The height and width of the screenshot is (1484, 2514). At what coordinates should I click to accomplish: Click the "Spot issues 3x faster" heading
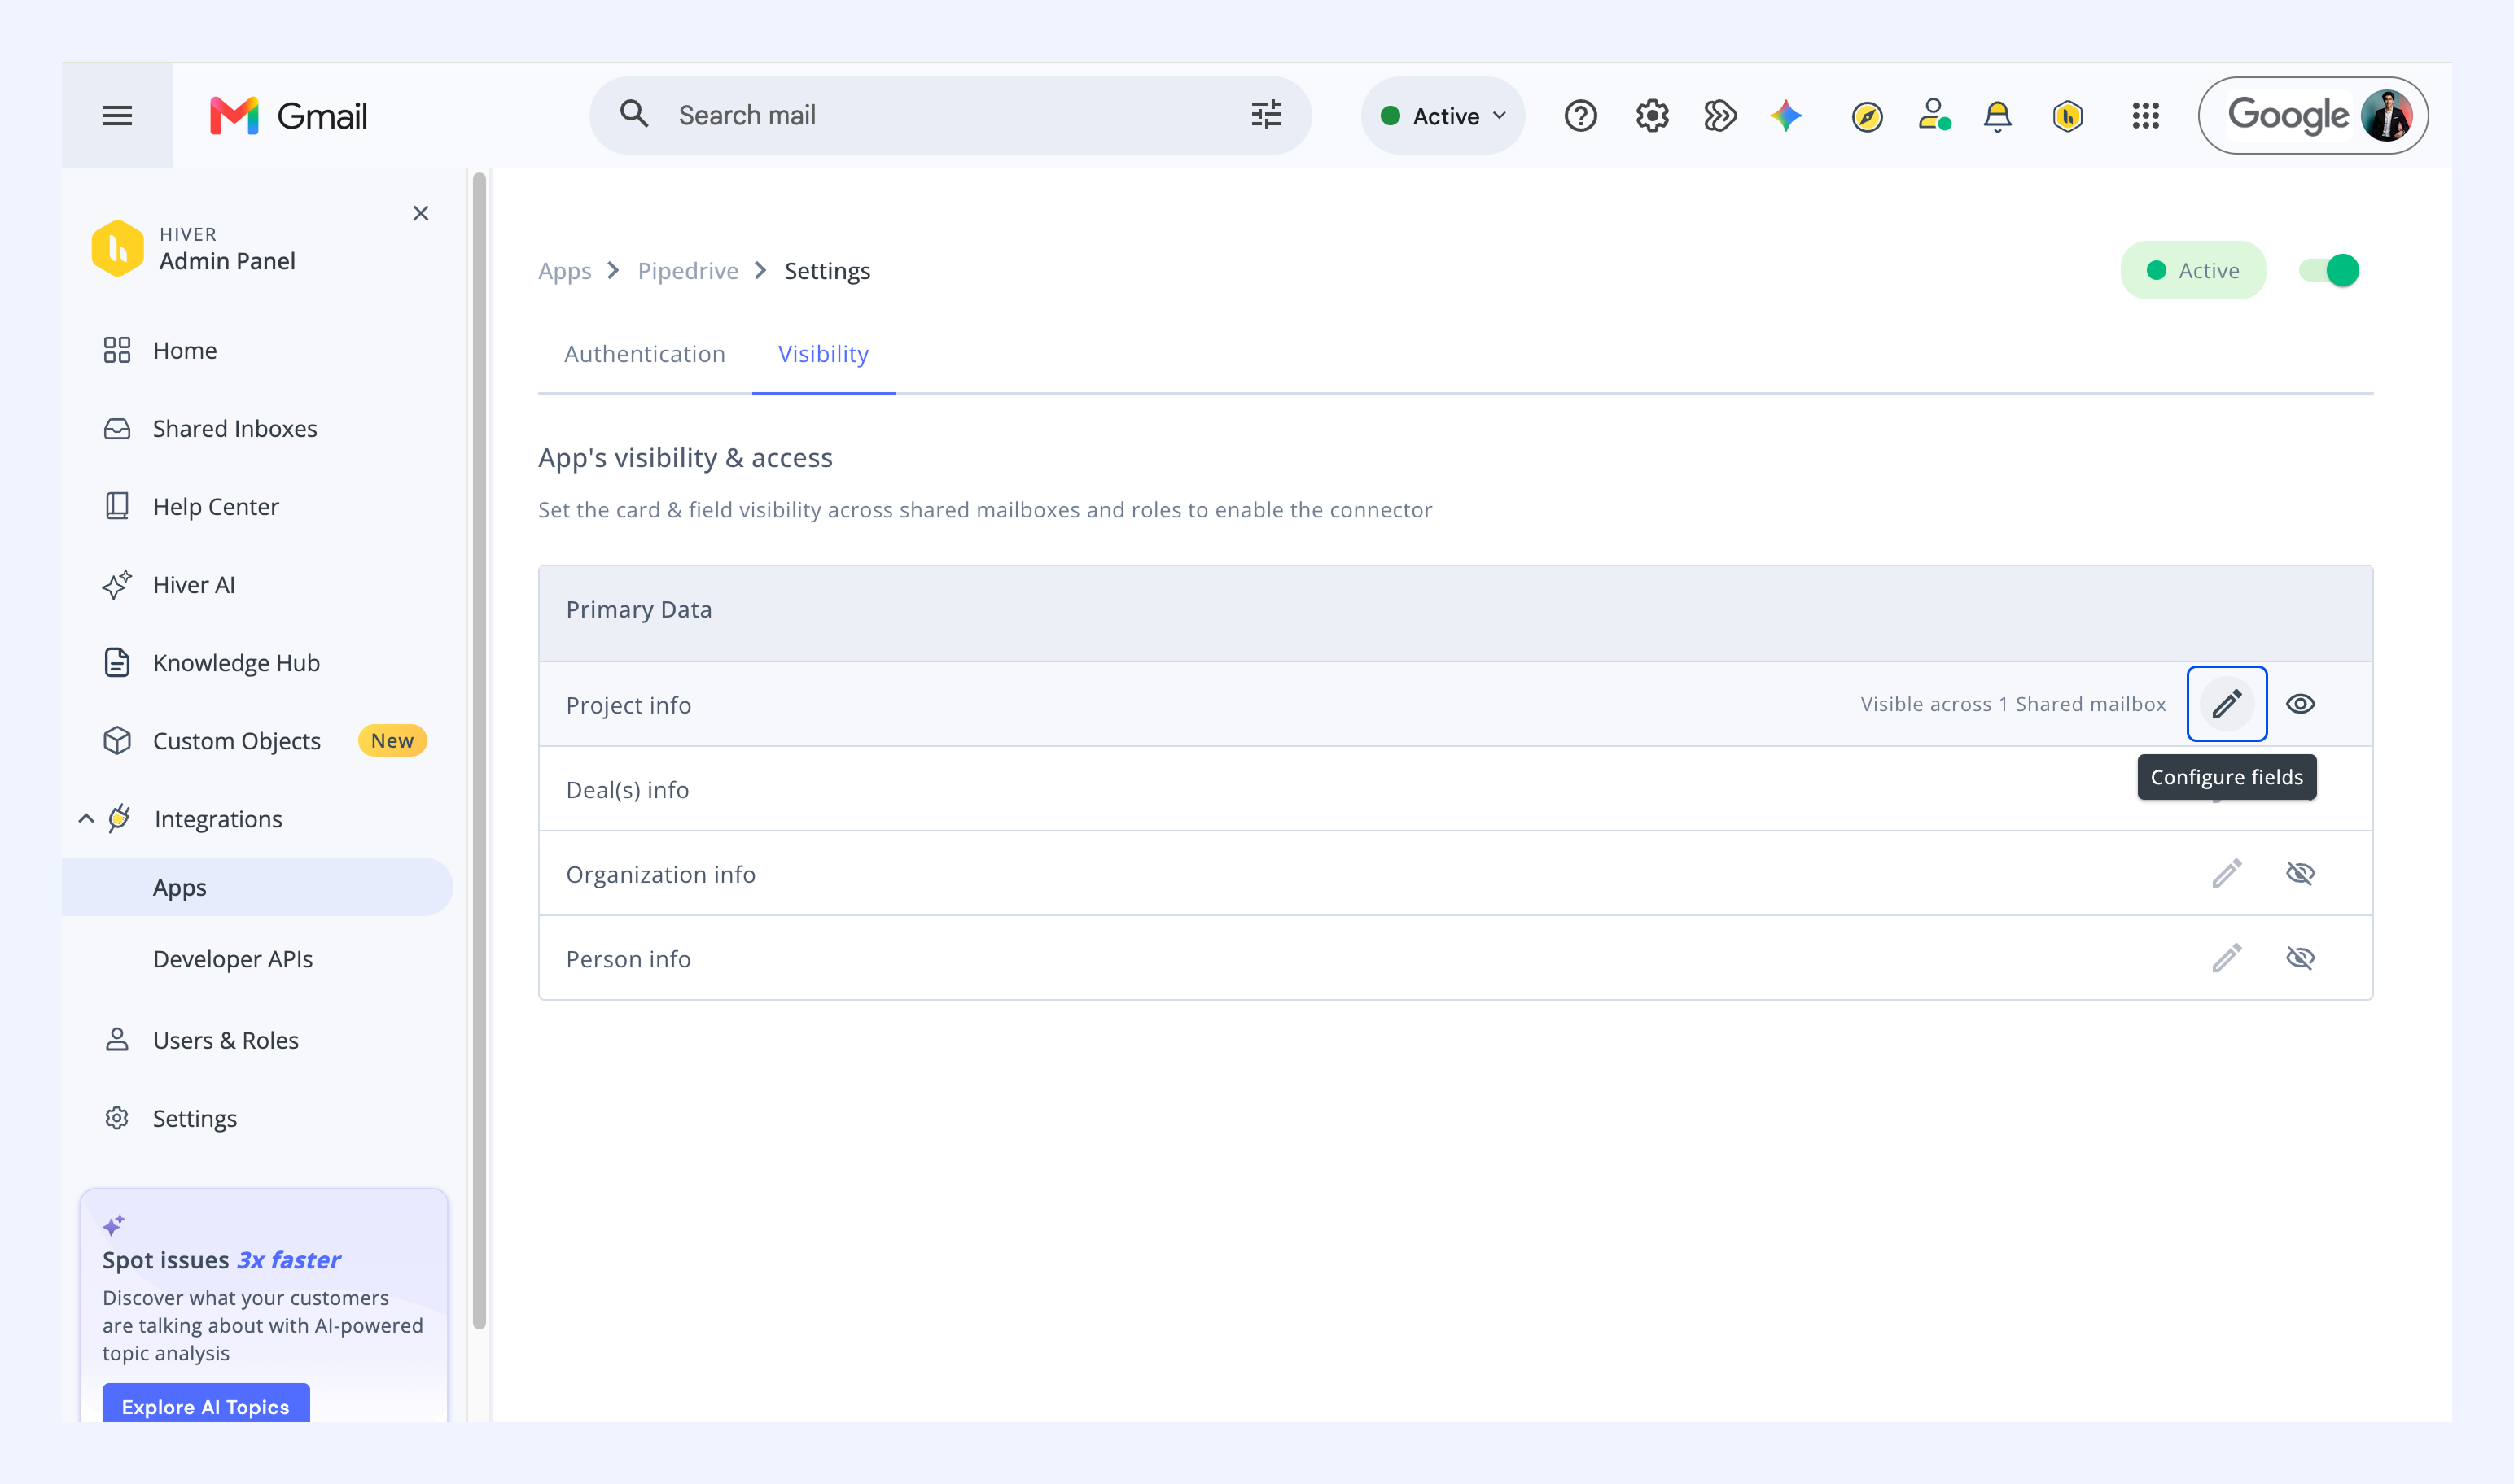(221, 1260)
